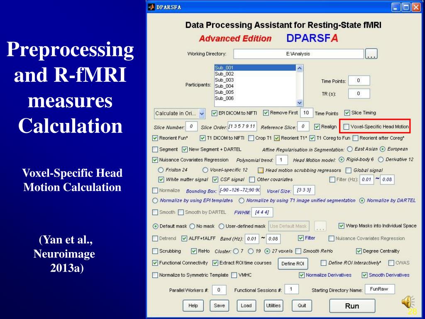Select Friston 24 head motion model
The height and width of the screenshot is (319, 425).
[x=161, y=170]
